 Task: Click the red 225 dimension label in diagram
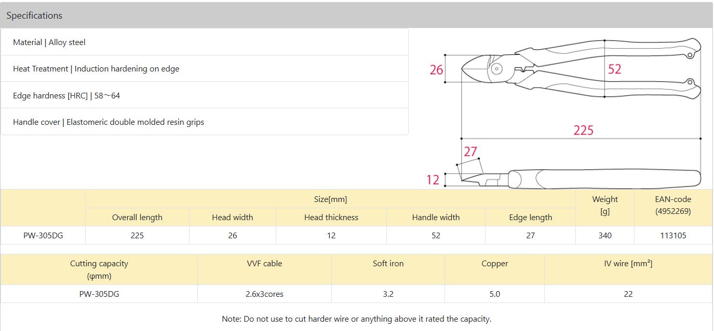click(x=583, y=130)
